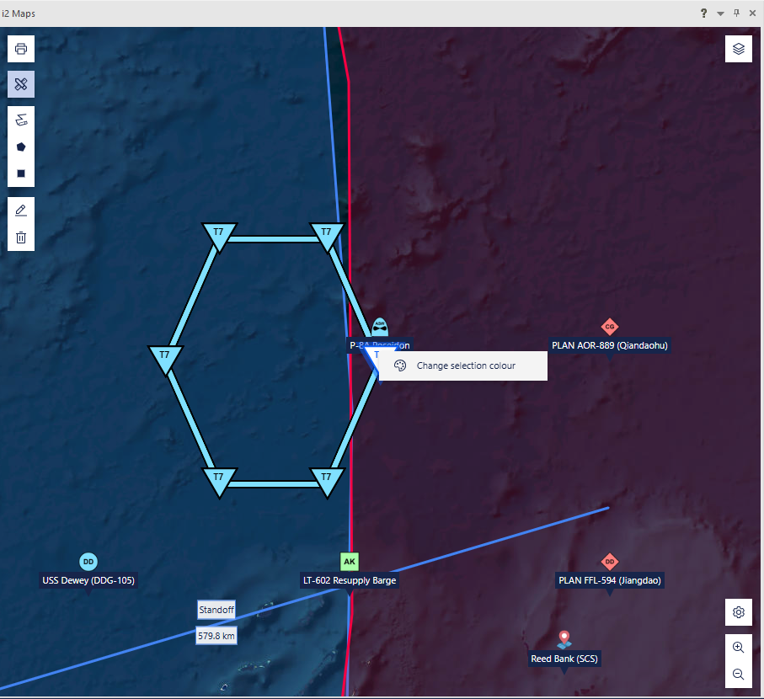Click the LT-602 Resupply Barge label
The width and height of the screenshot is (764, 699).
(350, 580)
